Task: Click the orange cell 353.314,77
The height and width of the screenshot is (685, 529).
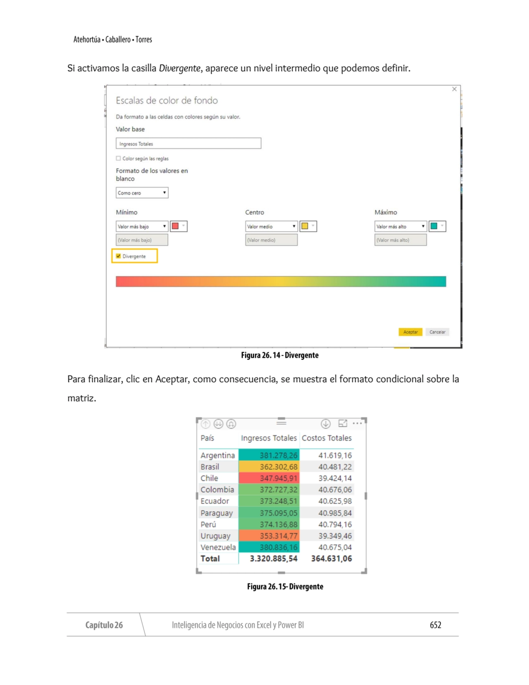Action: [x=269, y=536]
